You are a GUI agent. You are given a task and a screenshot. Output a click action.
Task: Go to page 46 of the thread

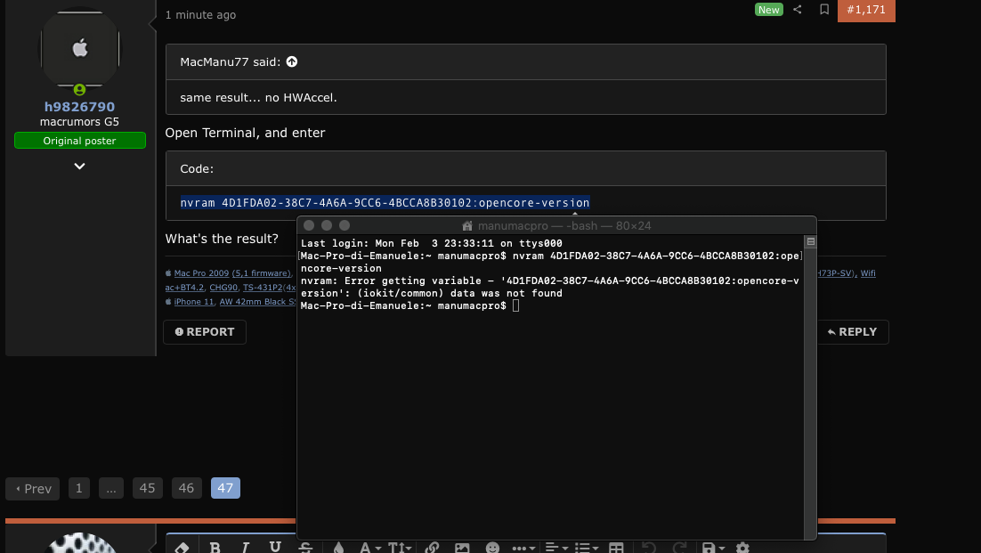(186, 488)
